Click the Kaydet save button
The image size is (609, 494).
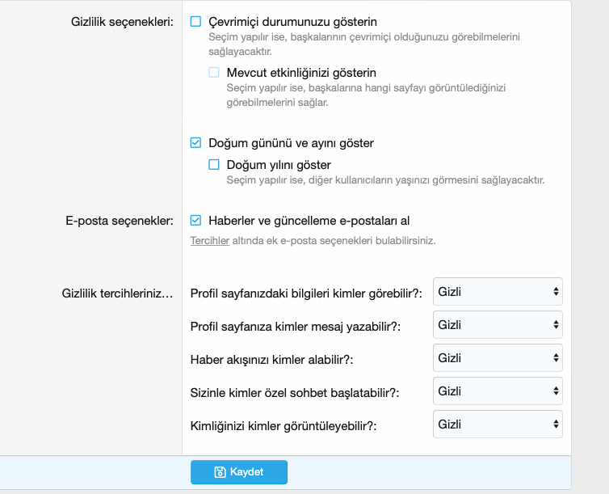pyautogui.click(x=239, y=472)
